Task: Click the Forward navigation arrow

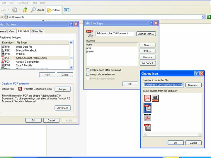Action: (x=15, y=10)
